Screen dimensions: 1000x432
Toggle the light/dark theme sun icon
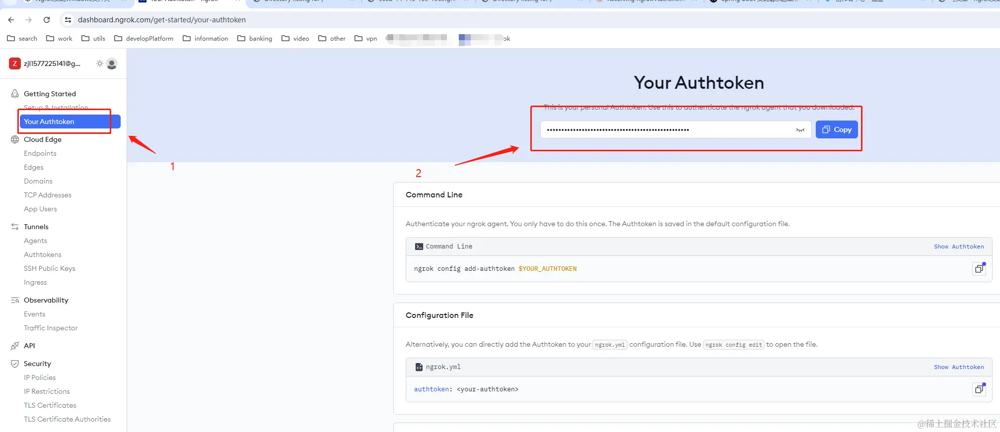point(100,63)
